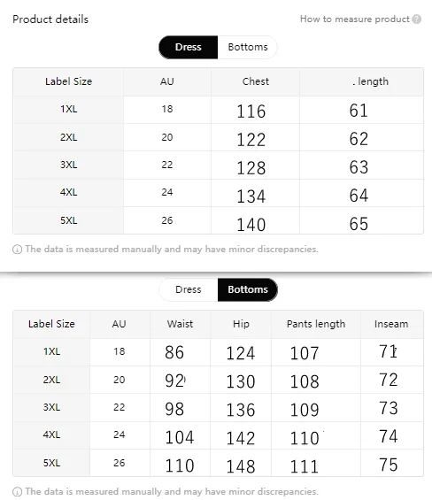This screenshot has height=500, width=432.
Task: Click the dress length column header
Action: [370, 81]
